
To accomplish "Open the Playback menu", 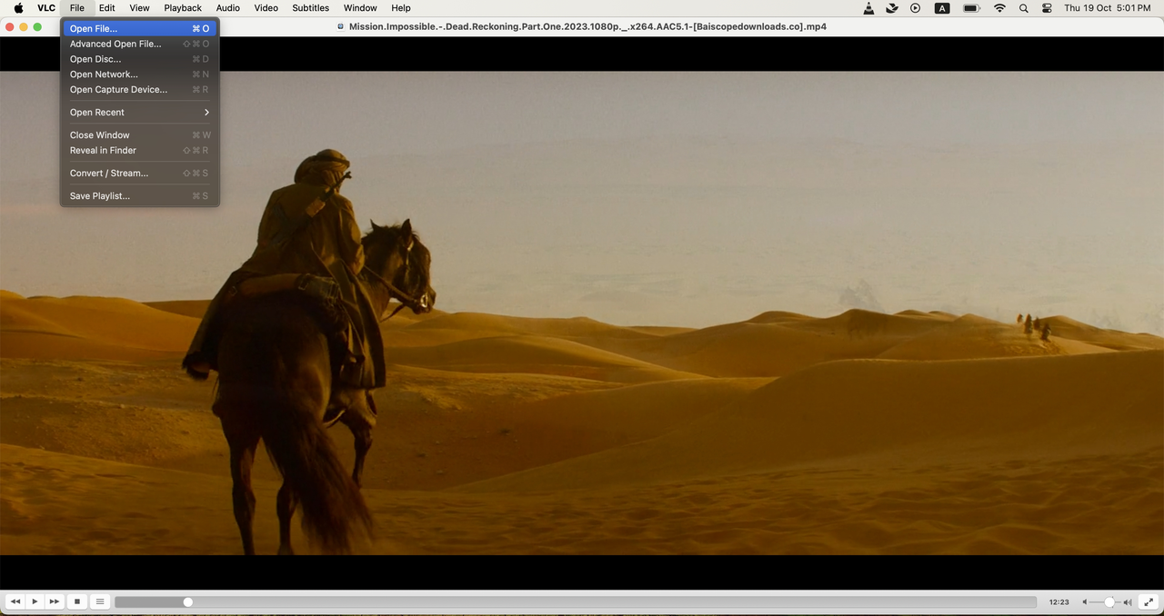I will 183,8.
